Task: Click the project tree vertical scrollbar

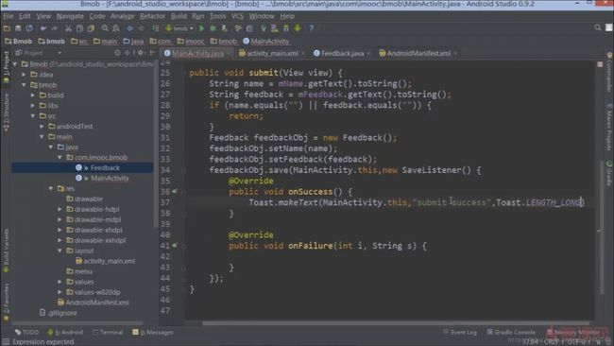Action: (x=156, y=145)
